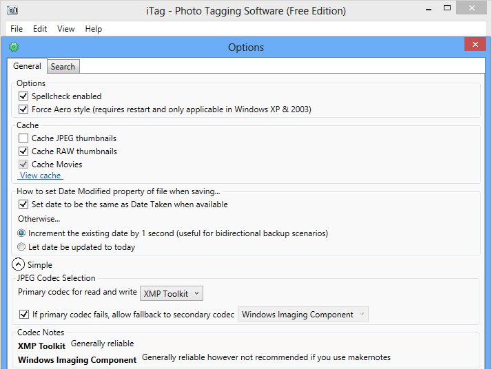Toggle Force Aero style checkbox
The width and height of the screenshot is (492, 369).
click(24, 109)
